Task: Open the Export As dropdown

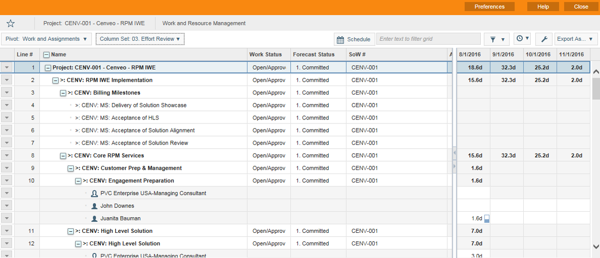Action: (x=576, y=39)
